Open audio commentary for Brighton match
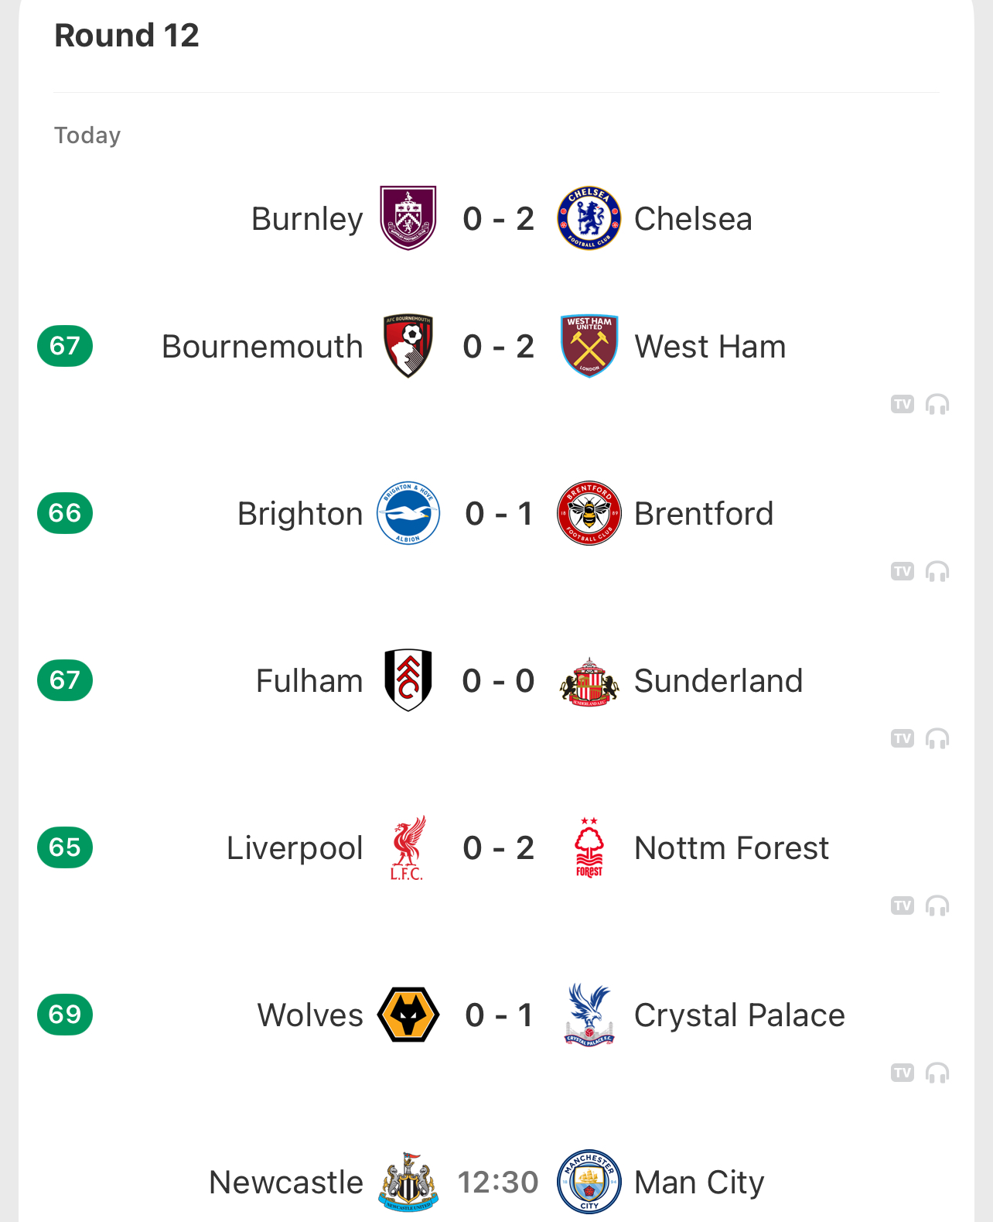The image size is (993, 1222). [x=937, y=571]
